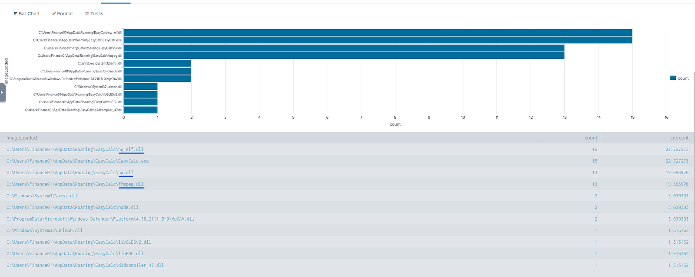Click the EasyCalc\nw.dll bar in chart
This screenshot has height=277, width=695.
point(344,48)
